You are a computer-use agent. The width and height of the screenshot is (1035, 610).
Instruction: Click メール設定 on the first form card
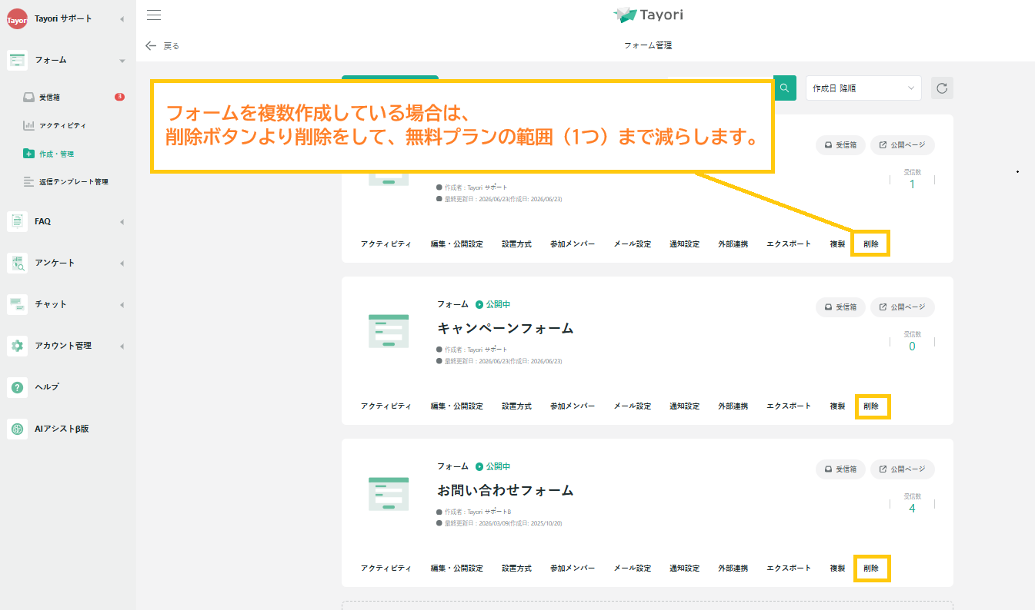pyautogui.click(x=633, y=244)
